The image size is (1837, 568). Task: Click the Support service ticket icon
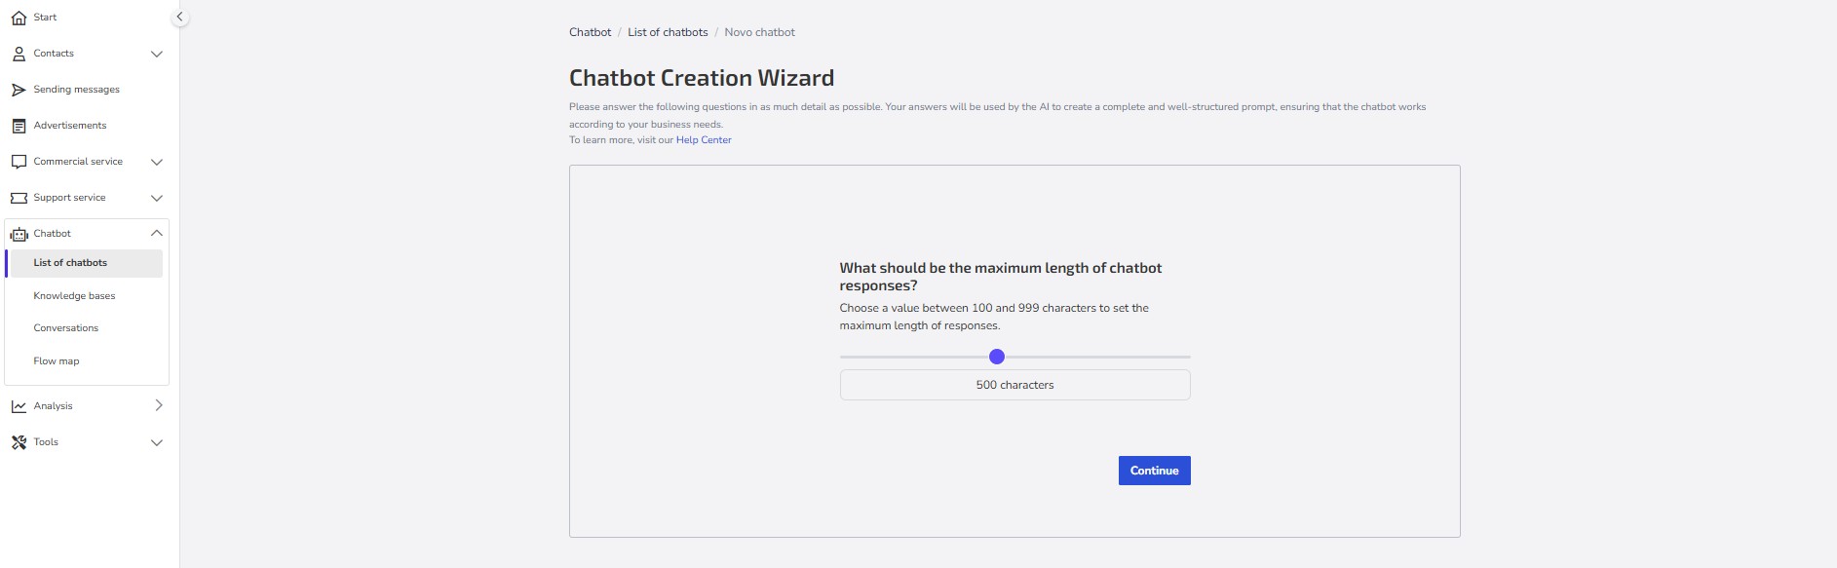pos(19,198)
